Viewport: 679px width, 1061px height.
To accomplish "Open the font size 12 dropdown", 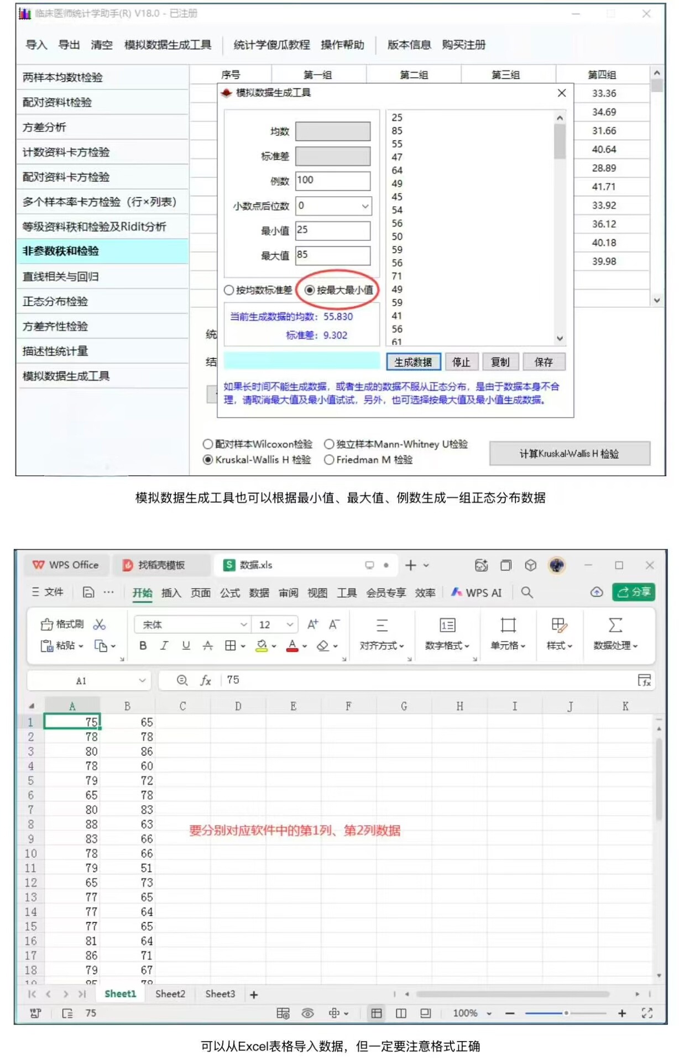I will point(290,624).
